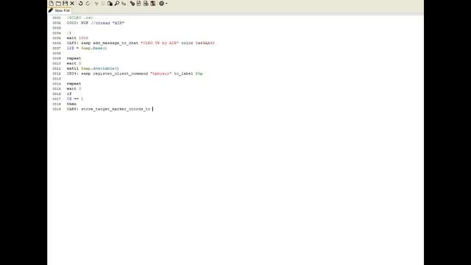The height and width of the screenshot is (265, 471).
Task: Click line number 0013 in the gutter
Action: (x=57, y=79)
